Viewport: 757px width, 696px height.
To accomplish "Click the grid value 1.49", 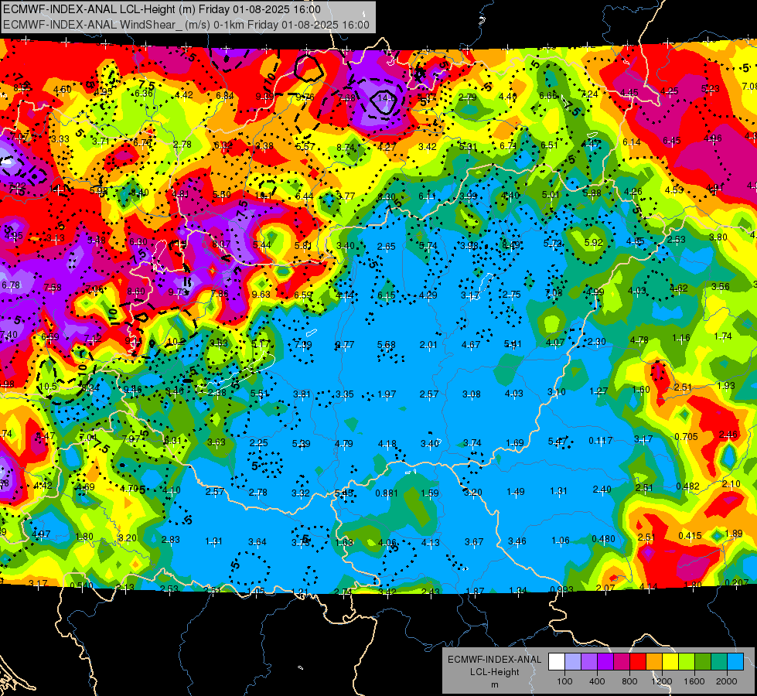I will pyautogui.click(x=516, y=491).
